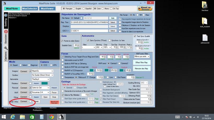Open the network signal tray icon
Image resolution: width=214 pixels, height=120 pixels.
pyautogui.click(x=194, y=117)
